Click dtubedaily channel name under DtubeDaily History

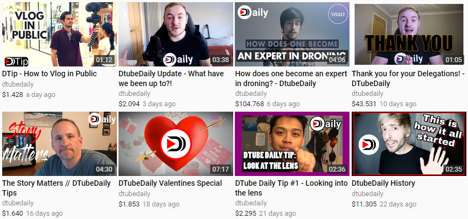coord(368,194)
